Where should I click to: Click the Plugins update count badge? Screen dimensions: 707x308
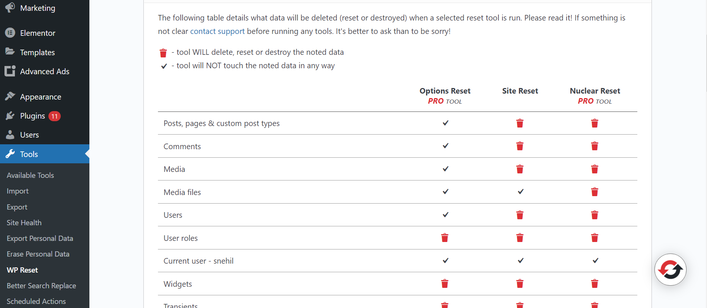[54, 116]
